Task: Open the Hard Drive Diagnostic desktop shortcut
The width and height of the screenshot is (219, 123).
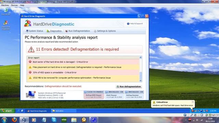Action: [6, 25]
